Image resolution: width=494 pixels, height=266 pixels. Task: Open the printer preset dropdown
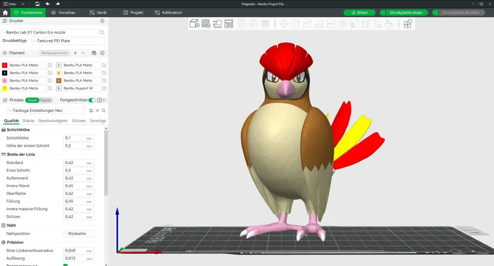point(50,32)
